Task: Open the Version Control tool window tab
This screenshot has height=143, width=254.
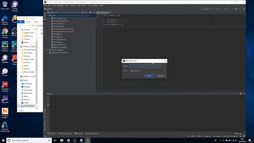Action: (65, 133)
